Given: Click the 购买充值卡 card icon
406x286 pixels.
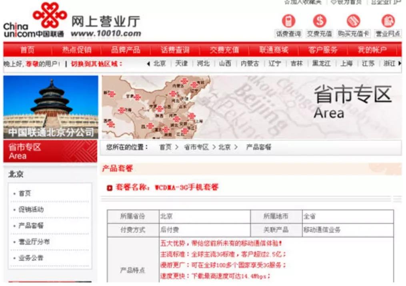Looking at the screenshot, I should [353, 21].
